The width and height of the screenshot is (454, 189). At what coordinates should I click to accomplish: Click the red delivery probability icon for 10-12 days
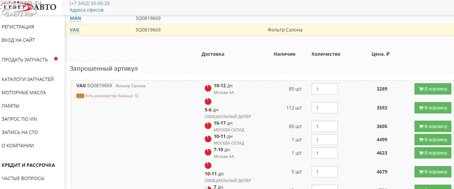208,88
